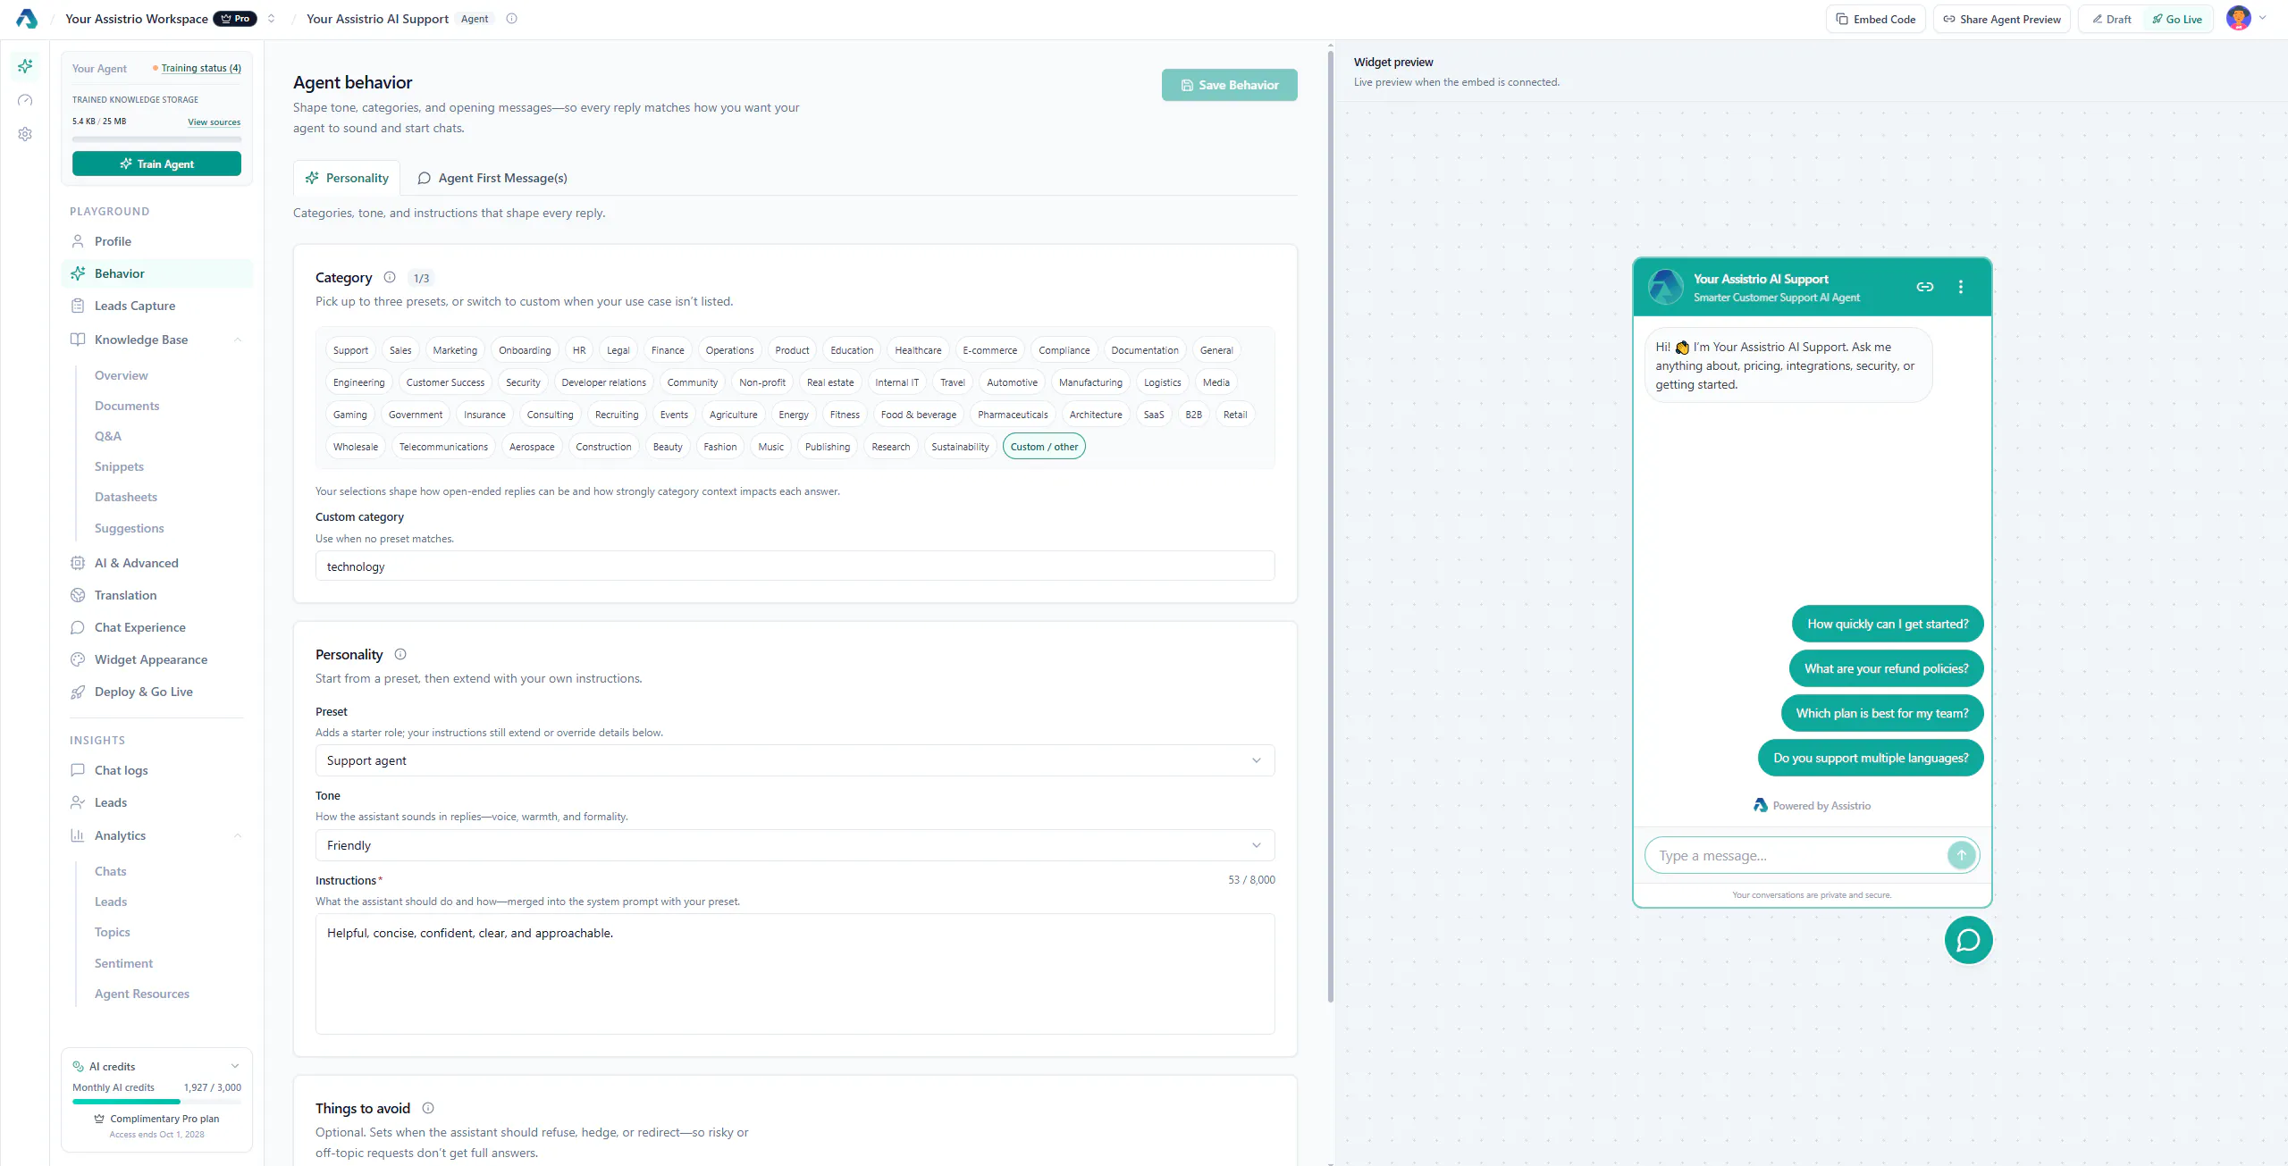The width and height of the screenshot is (2288, 1166).
Task: Click the Save Behavior button
Action: point(1229,85)
